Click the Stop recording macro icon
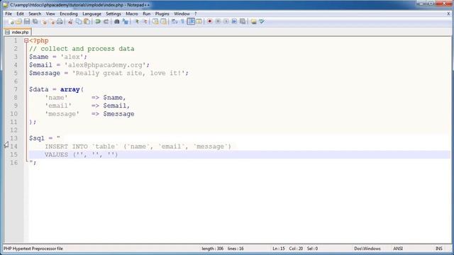 coord(218,22)
